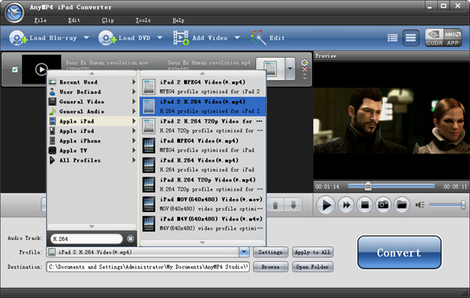Click the Edit magic wand icon
The image size is (470, 298).
pos(258,38)
